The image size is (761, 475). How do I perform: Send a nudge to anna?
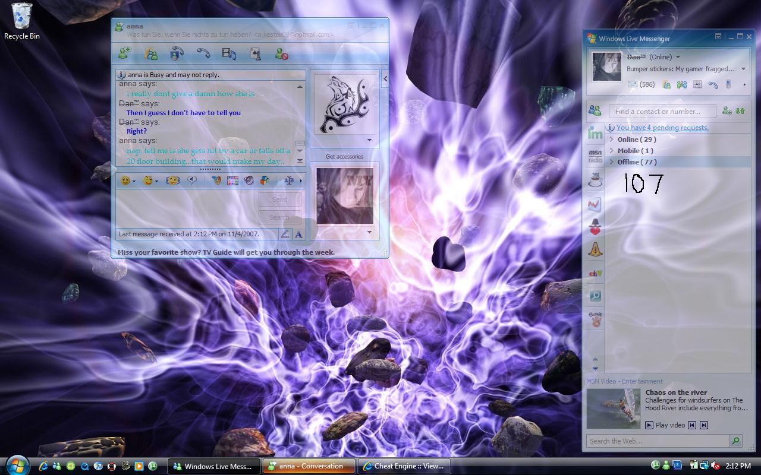173,180
